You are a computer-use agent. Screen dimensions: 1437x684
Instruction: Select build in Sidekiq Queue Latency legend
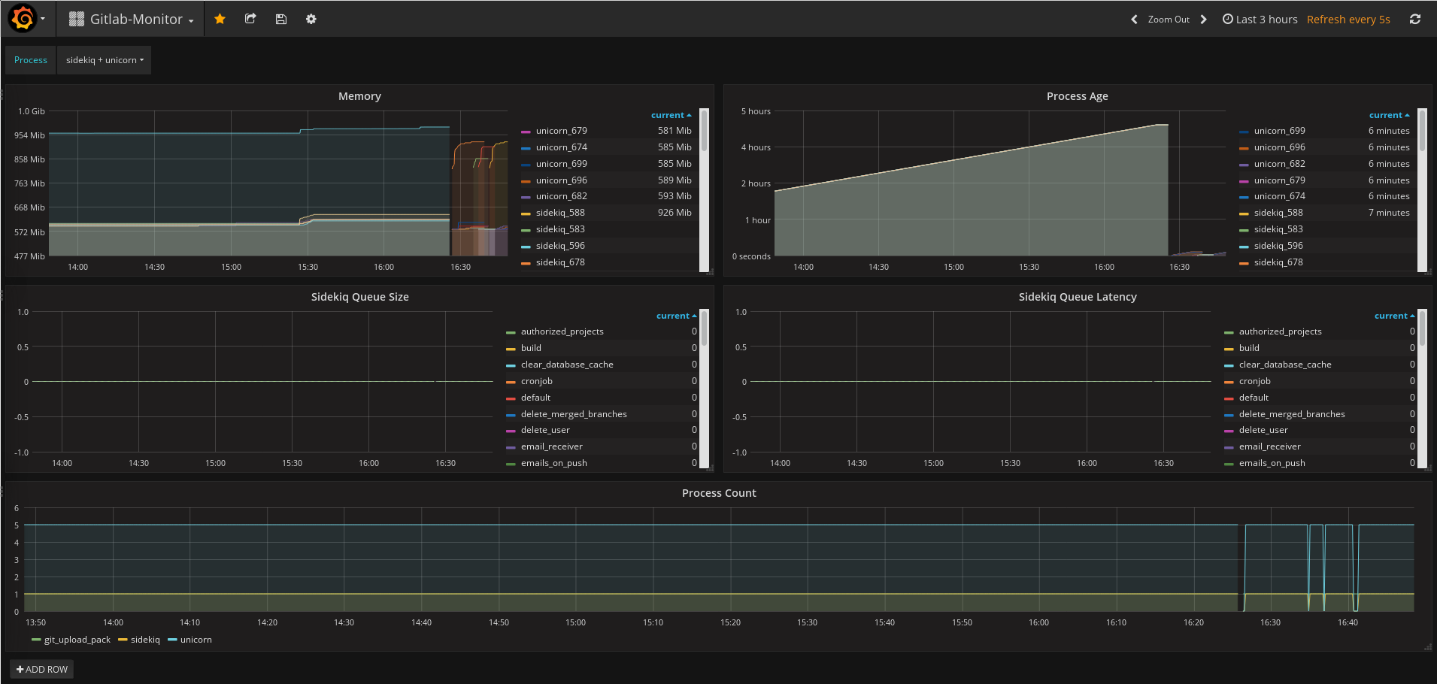point(1249,348)
